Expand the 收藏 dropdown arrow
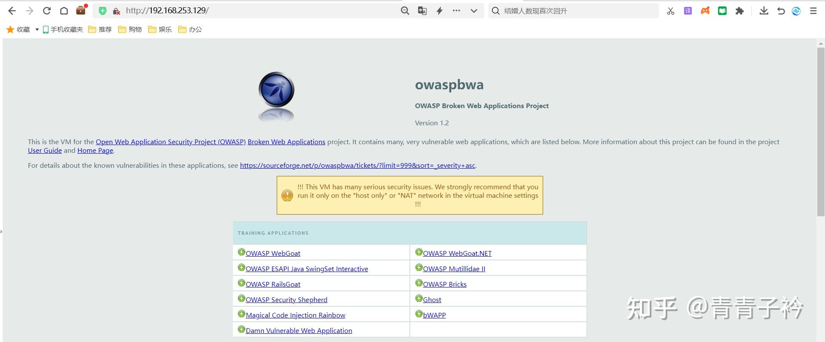 tap(37, 30)
